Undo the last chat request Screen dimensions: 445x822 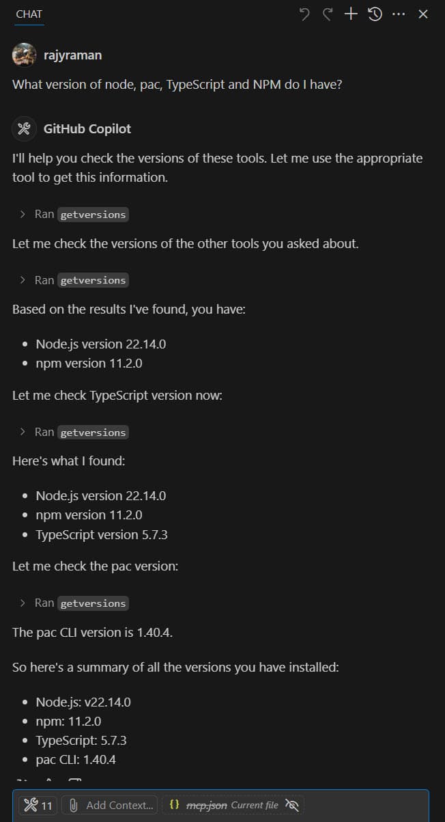click(304, 14)
